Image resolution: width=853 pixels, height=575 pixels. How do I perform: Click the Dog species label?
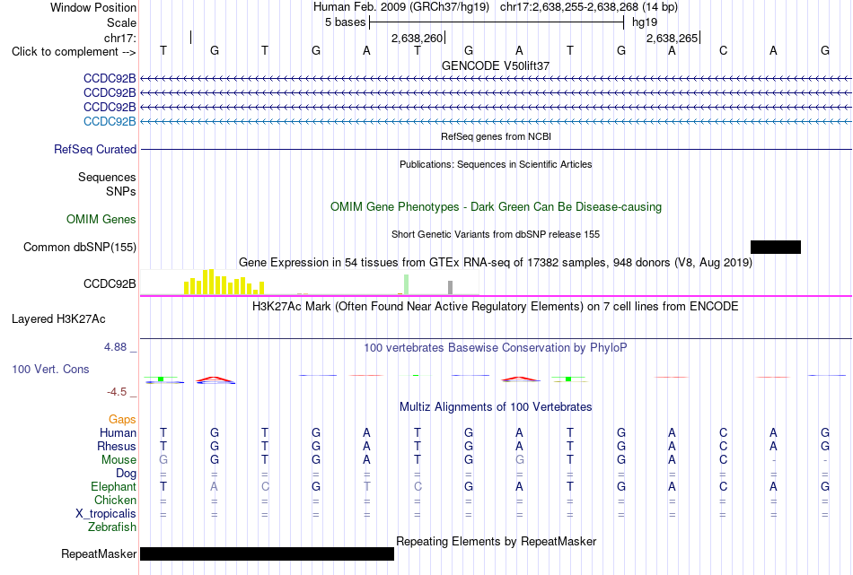coord(126,474)
